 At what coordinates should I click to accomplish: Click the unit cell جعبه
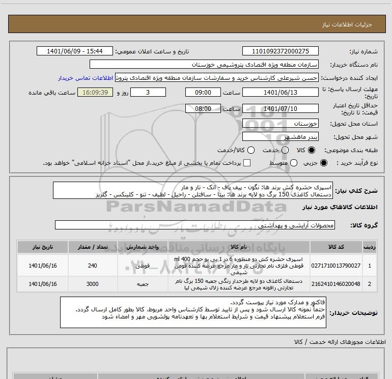click(x=143, y=284)
